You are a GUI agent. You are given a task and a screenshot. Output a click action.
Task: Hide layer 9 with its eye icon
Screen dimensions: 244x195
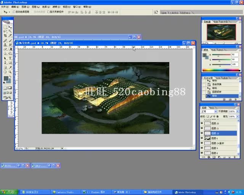tap(202, 148)
